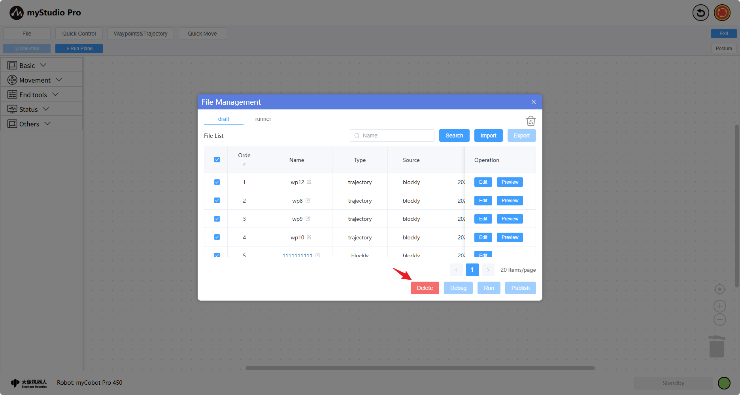This screenshot has height=395, width=740.
Task: Deselect the checkbox for row wp8
Action: click(x=217, y=201)
